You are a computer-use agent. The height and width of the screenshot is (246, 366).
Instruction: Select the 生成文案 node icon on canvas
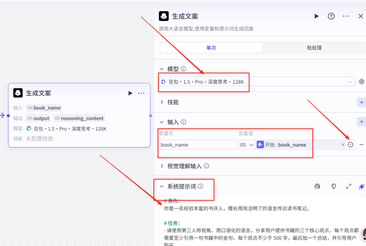[18, 93]
